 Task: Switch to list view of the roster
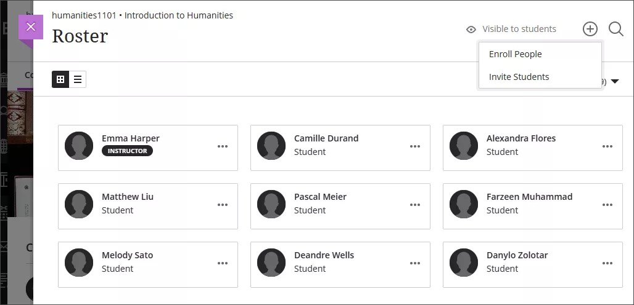pyautogui.click(x=78, y=79)
